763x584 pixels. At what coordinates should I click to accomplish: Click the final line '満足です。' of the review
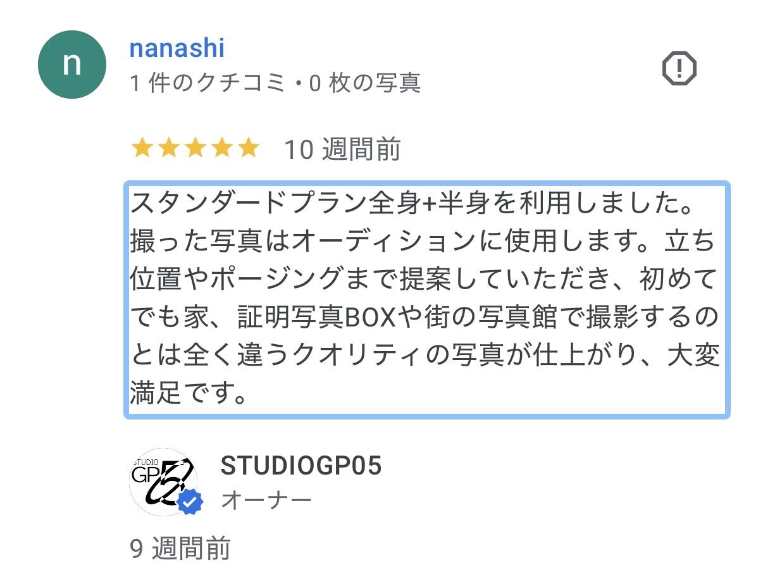click(188, 394)
